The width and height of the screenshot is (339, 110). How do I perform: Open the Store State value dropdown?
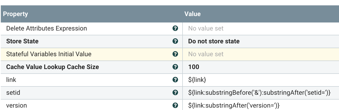[x=214, y=41]
